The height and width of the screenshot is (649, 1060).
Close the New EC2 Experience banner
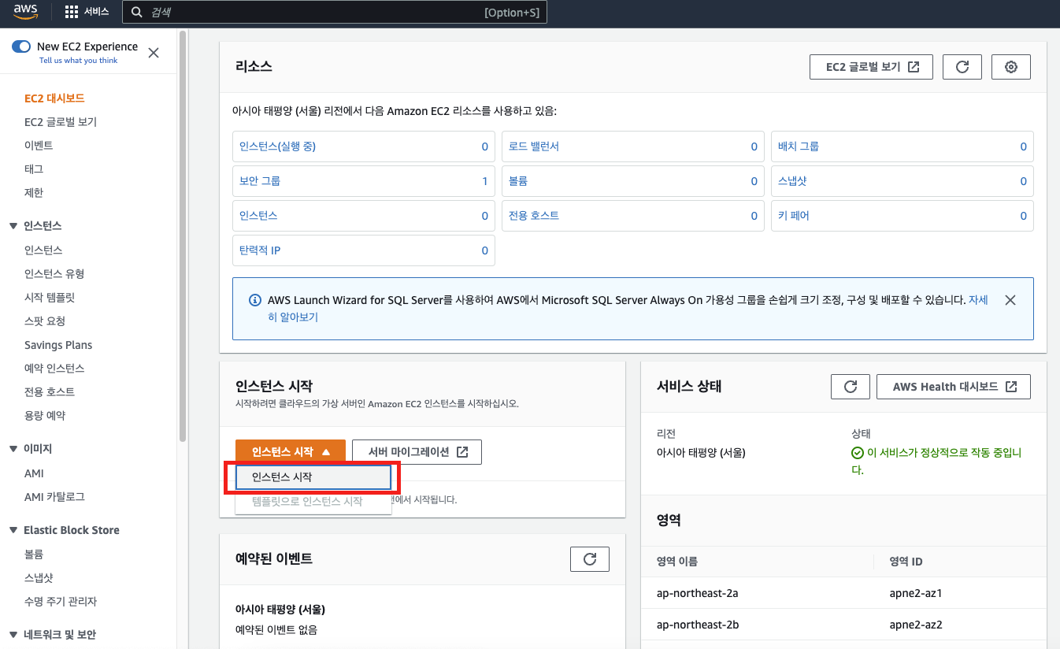[x=154, y=53]
